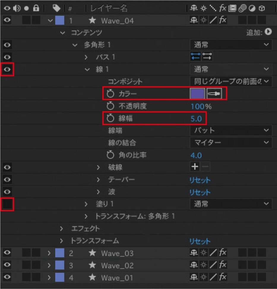Expand the 塗り 1 group
This screenshot has width=277, height=289.
click(86, 204)
